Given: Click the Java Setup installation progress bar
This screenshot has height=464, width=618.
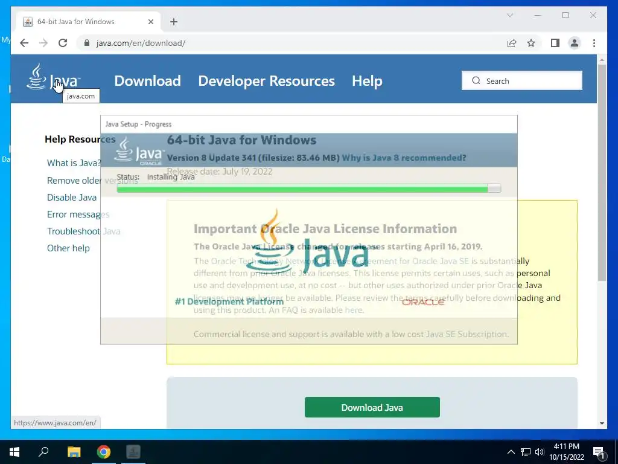Looking at the screenshot, I should point(309,188).
